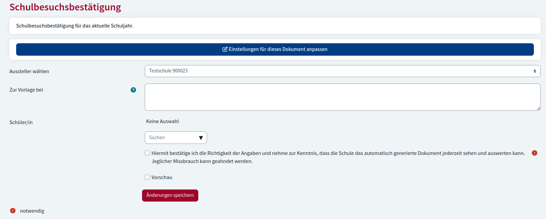Click the Vorschau label text
The image size is (546, 219).
point(162,177)
